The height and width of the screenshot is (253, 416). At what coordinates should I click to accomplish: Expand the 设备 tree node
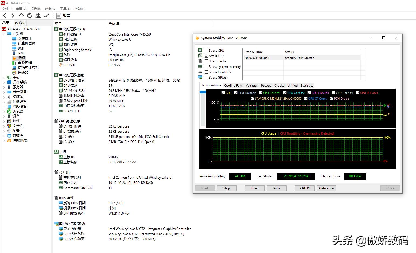tap(4, 116)
